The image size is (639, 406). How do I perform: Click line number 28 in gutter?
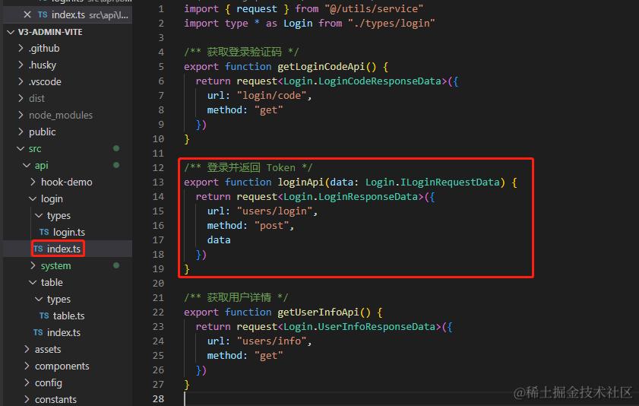coord(158,398)
